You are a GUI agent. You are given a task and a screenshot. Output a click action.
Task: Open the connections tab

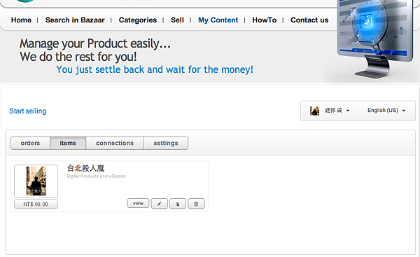(x=115, y=143)
